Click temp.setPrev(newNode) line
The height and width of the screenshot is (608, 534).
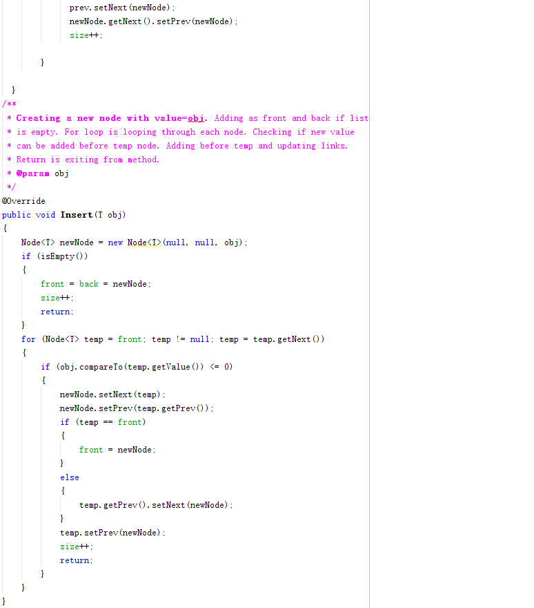click(112, 533)
